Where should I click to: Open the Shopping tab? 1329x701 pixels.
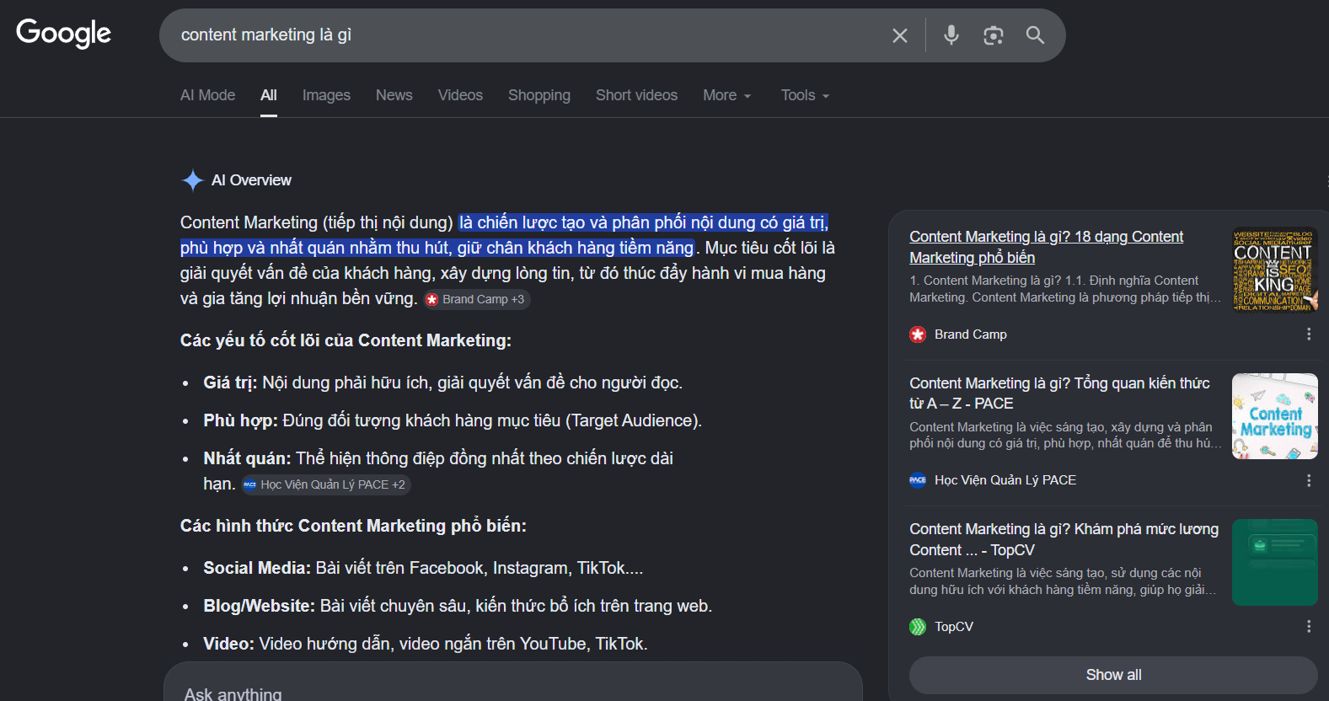click(539, 95)
